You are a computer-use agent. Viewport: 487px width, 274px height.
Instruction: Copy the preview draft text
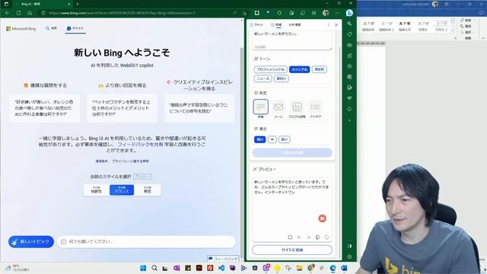click(317, 237)
